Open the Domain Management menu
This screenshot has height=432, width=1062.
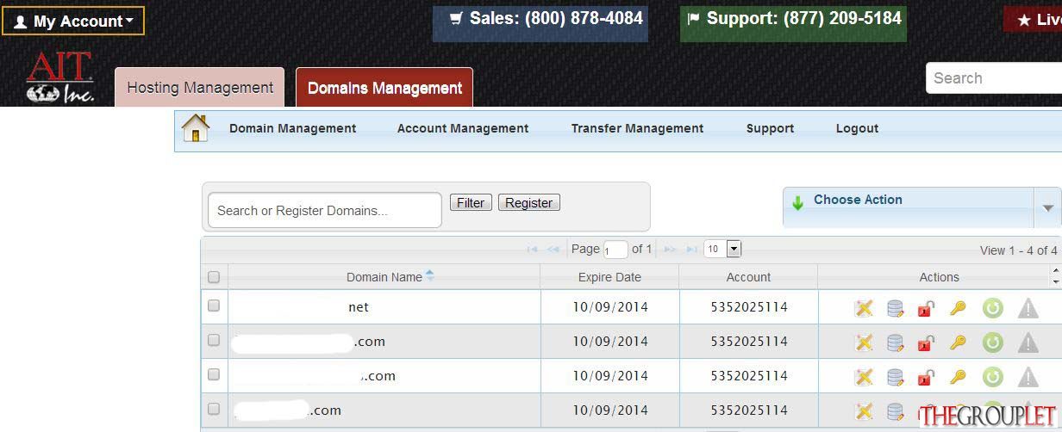[292, 128]
